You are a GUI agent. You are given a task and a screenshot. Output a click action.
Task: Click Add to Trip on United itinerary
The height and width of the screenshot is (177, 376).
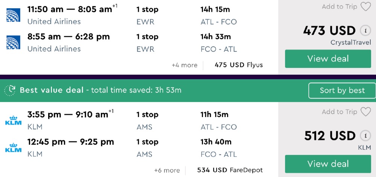(339, 7)
